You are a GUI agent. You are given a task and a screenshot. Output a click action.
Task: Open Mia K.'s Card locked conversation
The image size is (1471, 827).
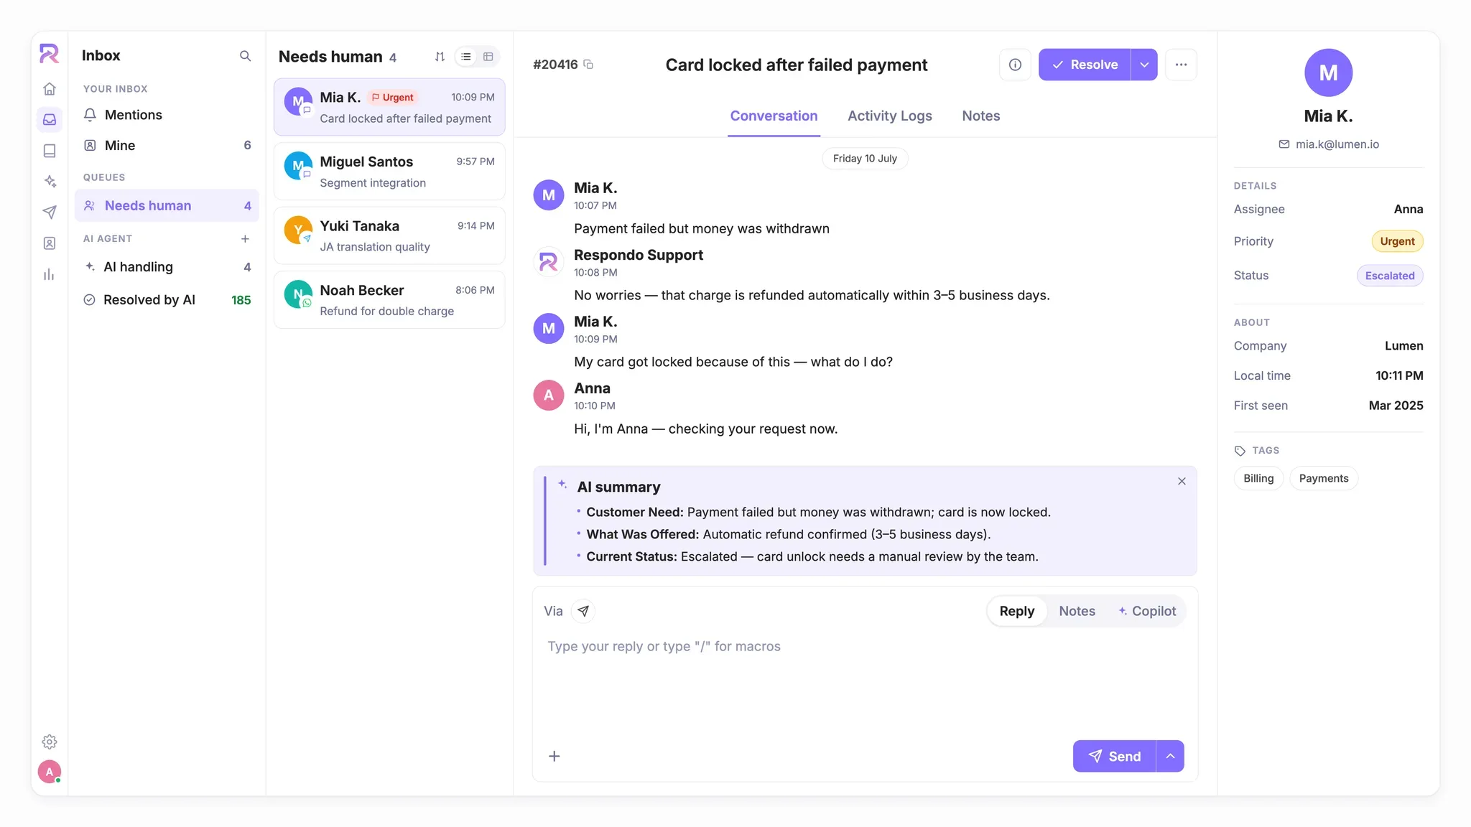(389, 107)
